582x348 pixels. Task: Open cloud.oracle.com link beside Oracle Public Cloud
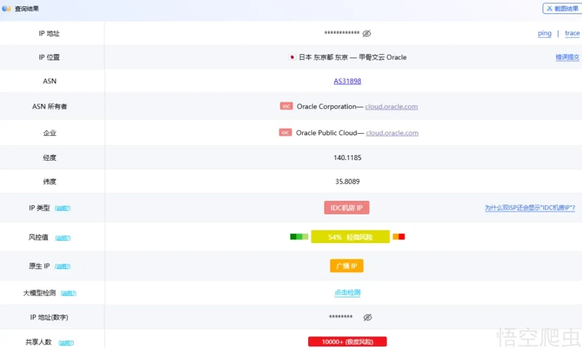click(392, 133)
